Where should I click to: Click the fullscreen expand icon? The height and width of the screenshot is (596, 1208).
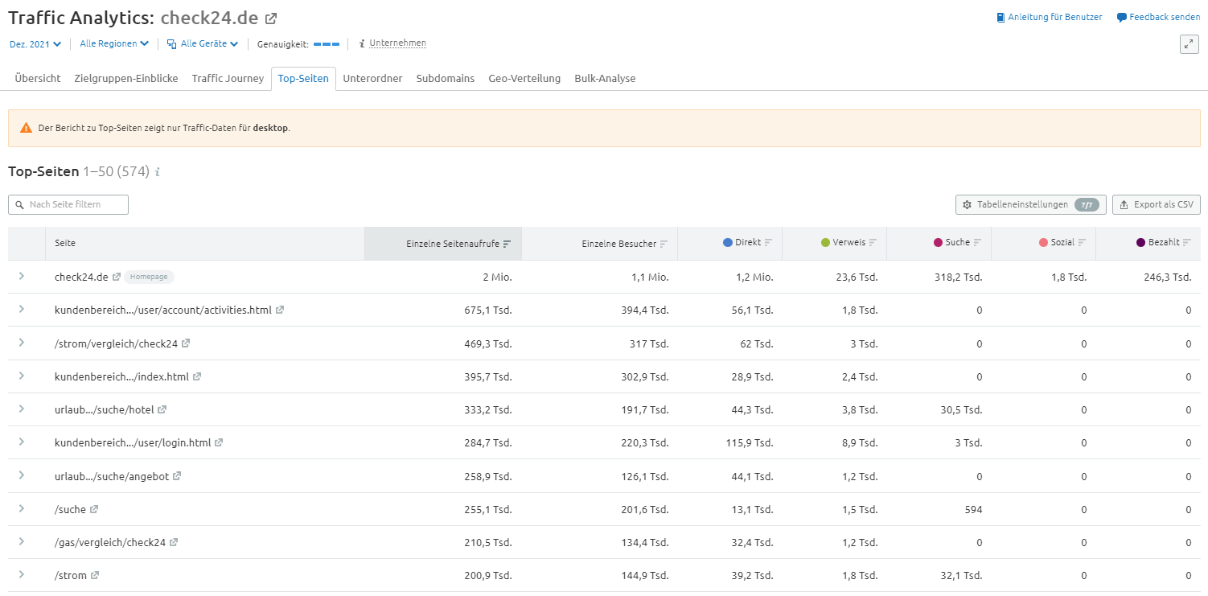[1190, 44]
